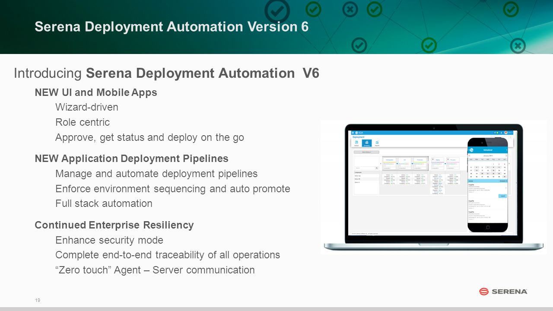Tap the phone's home button

[488, 227]
